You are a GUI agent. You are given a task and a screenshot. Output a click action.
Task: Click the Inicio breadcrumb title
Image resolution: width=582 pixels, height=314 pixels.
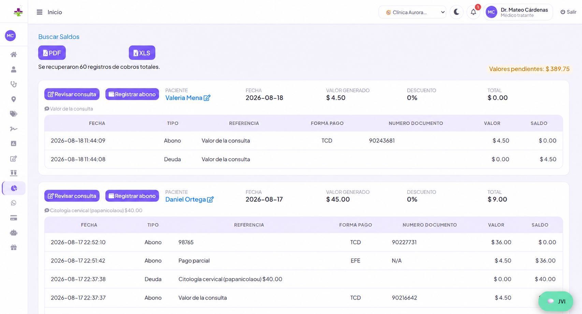pyautogui.click(x=55, y=12)
